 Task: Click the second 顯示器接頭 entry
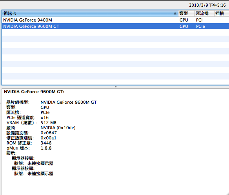pyautogui.click(x=23, y=169)
